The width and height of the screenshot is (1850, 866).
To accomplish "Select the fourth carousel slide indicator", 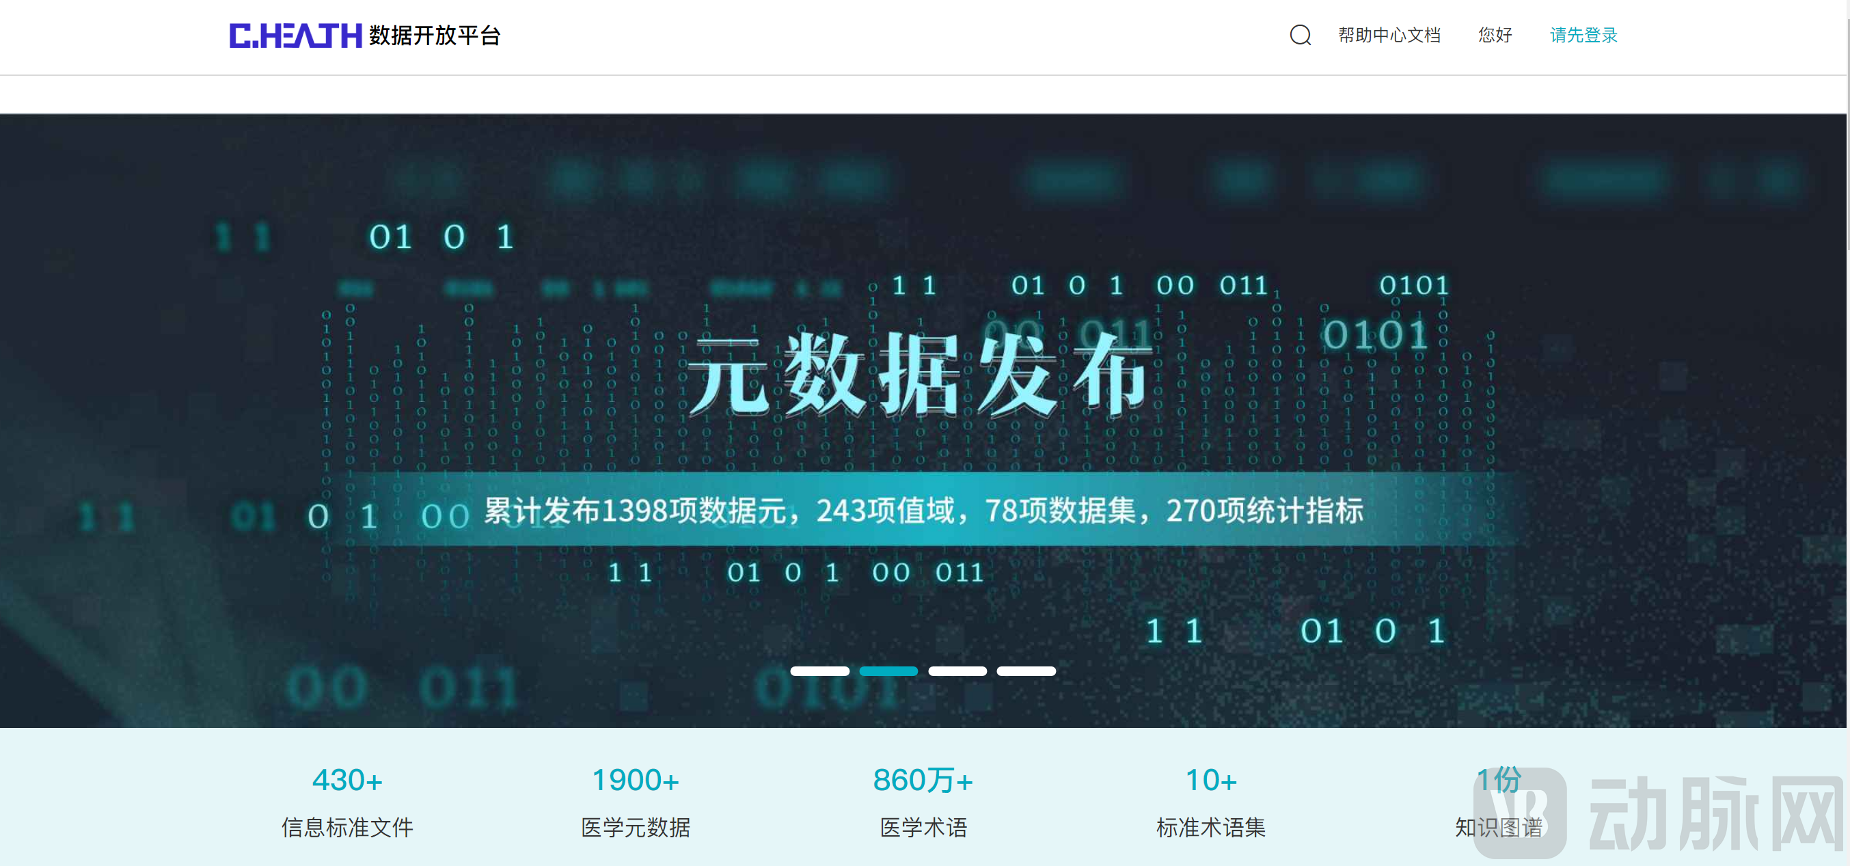I will point(1026,671).
